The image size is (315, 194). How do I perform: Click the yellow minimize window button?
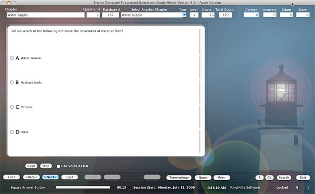(9, 3)
